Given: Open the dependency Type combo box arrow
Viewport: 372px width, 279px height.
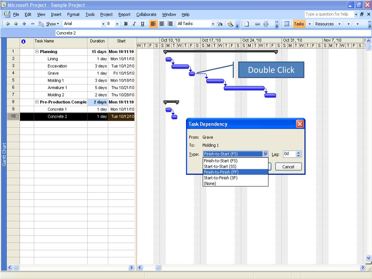Looking at the screenshot, I should click(266, 154).
